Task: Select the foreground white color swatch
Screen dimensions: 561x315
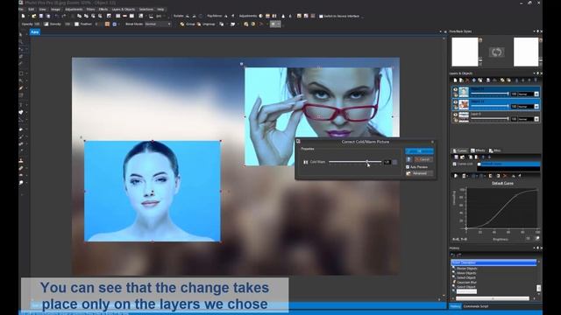Action: tap(465, 52)
